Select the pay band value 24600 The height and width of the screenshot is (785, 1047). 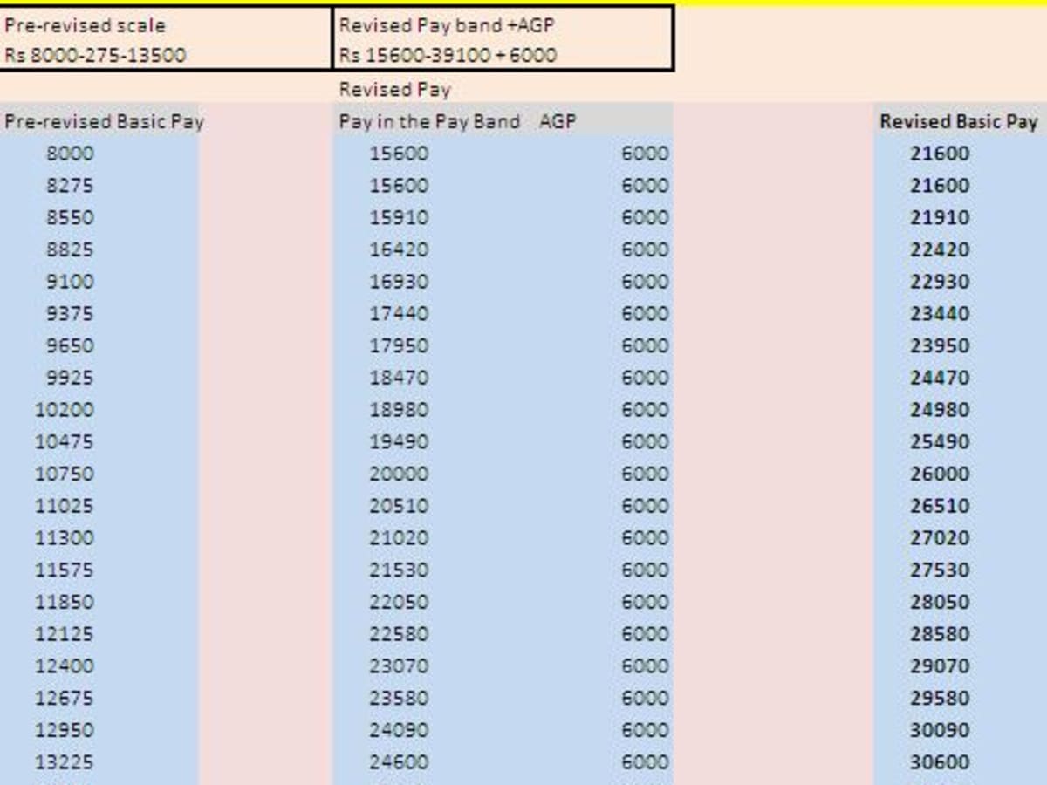click(399, 762)
